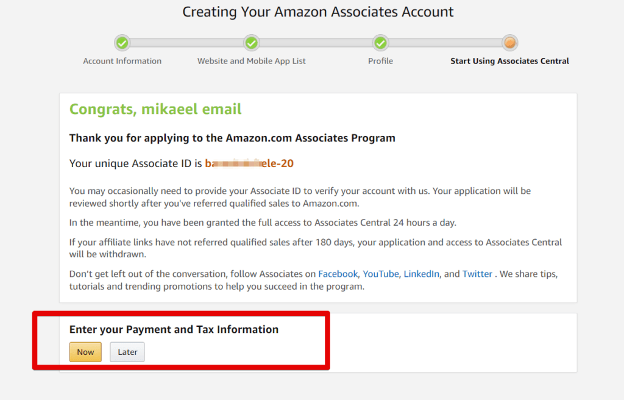Click the Account Information step checkmark icon

coord(122,43)
